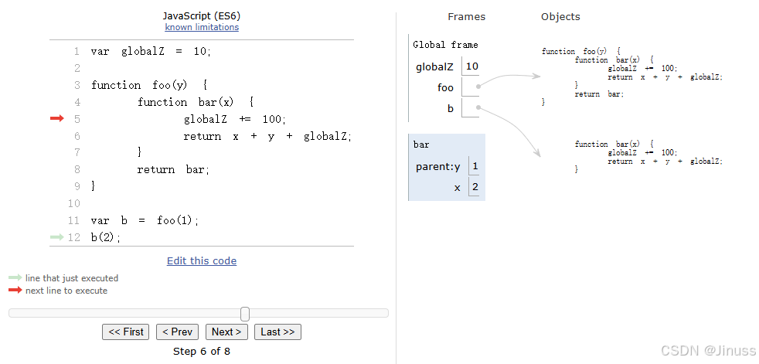This screenshot has width=759, height=364.
Task: Click 'next line to execute' legend text
Action: tap(66, 291)
